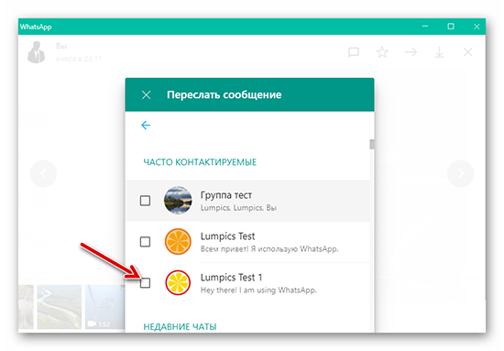Choose the contact name Lumpics Test 1
Viewport: 504px width, 351px height.
(231, 277)
